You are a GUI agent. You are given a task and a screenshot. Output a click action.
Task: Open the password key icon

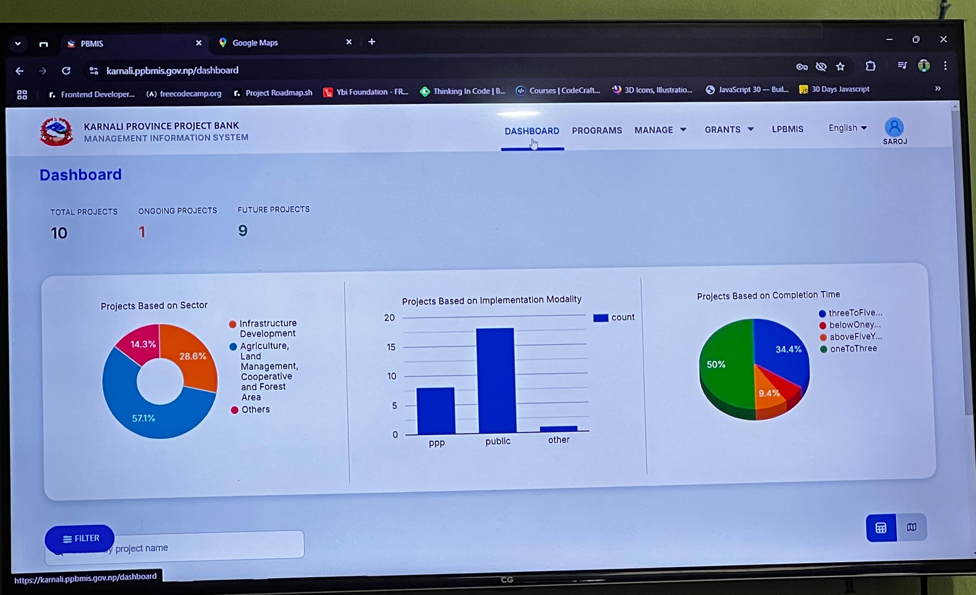click(x=802, y=67)
